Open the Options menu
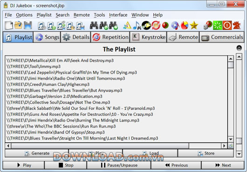This screenshot has height=172, width=247. [24, 15]
